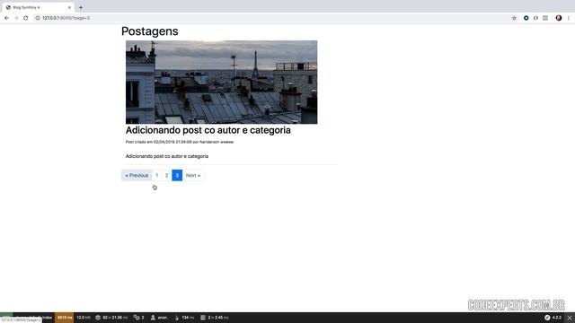575x323 pixels.
Task: Open a new browser tab
Action: click(x=81, y=7)
